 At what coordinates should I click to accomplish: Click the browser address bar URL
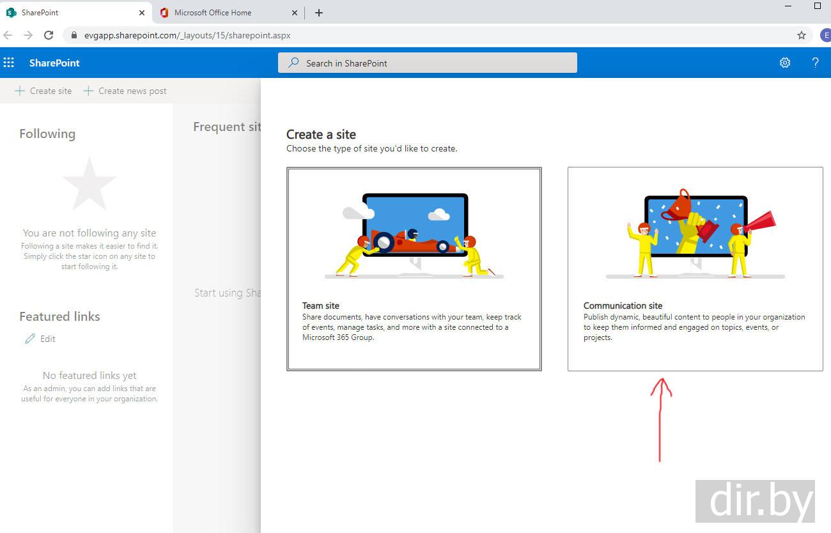187,35
